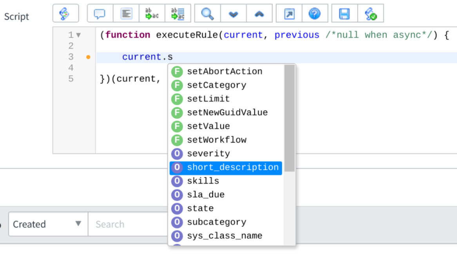Collapse the function fold arrow at line 1
The width and height of the screenshot is (457, 256).
[x=78, y=35]
